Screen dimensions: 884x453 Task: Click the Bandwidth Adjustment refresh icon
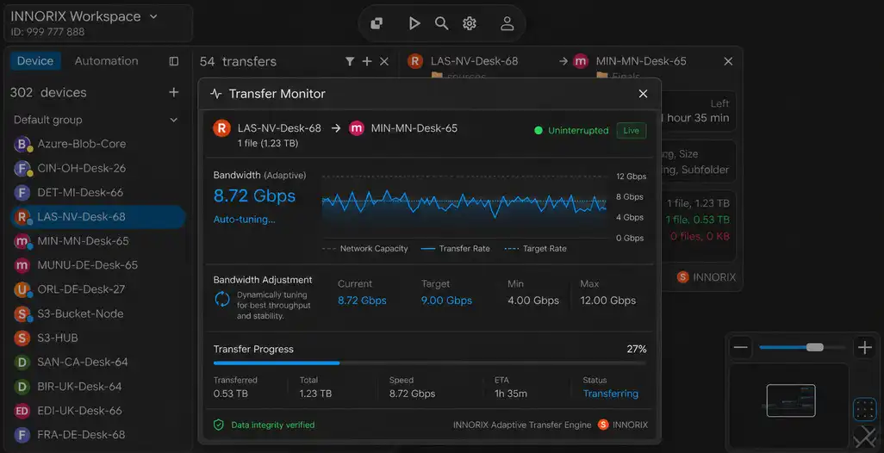(222, 299)
